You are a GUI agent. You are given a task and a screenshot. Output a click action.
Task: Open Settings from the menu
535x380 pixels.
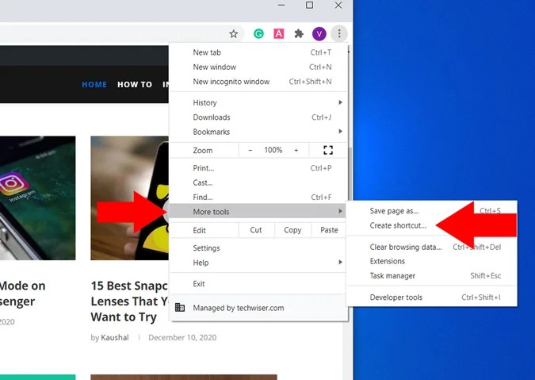pyautogui.click(x=258, y=248)
